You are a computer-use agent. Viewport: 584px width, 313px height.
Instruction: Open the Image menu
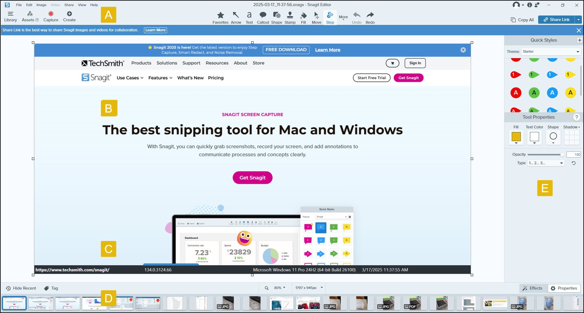point(41,5)
